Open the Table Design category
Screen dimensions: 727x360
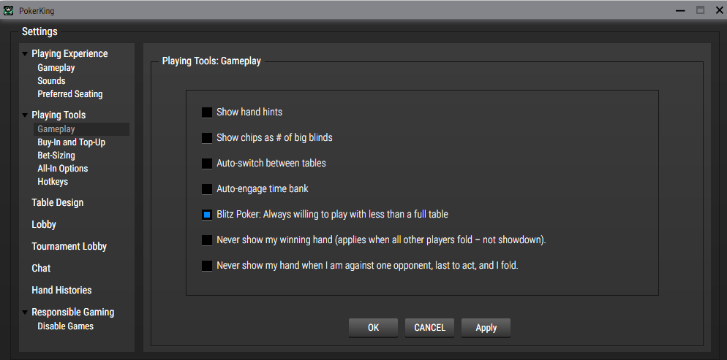(58, 203)
